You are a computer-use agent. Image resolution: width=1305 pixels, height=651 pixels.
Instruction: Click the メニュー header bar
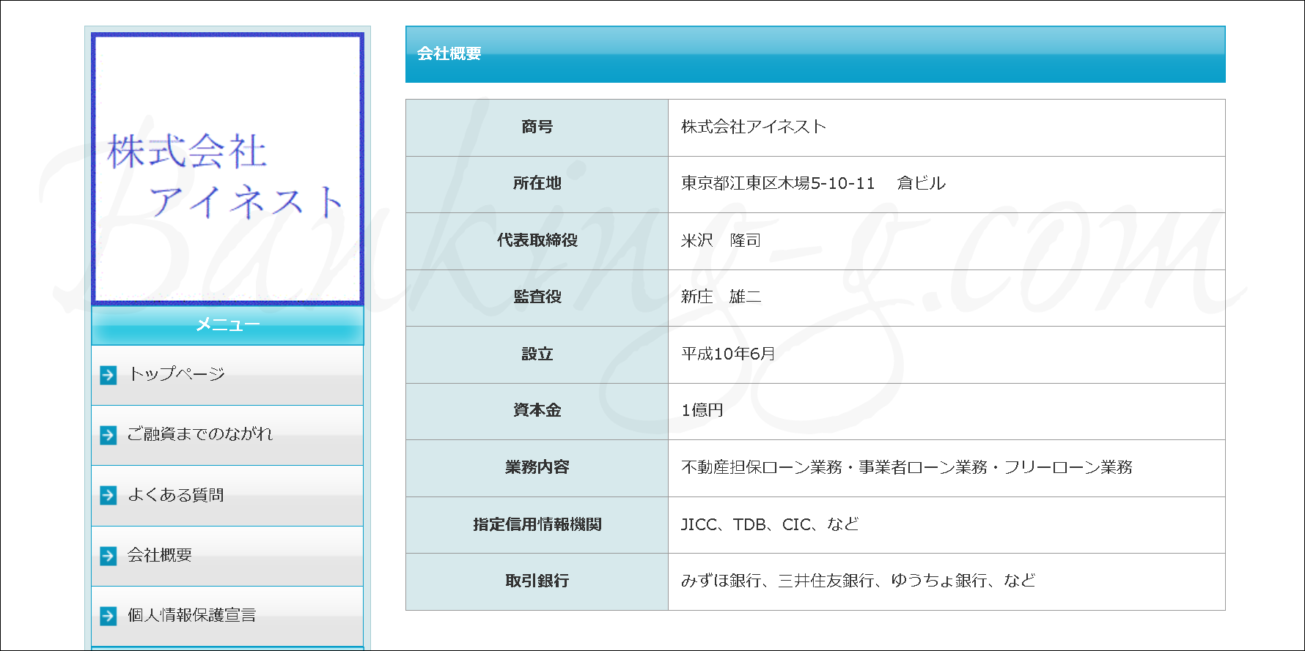pos(227,325)
